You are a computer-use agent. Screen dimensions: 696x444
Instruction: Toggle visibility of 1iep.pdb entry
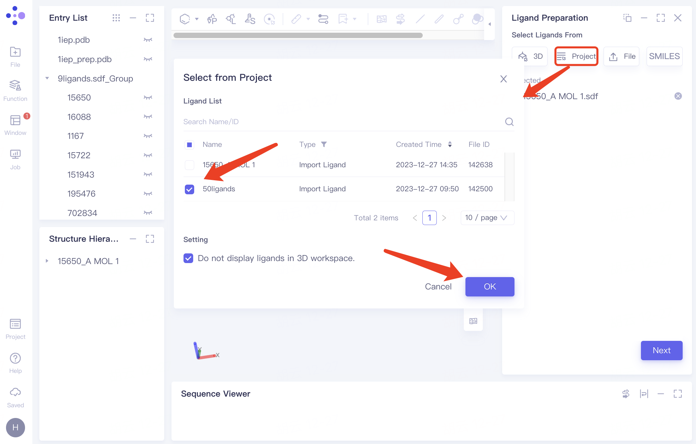point(148,40)
